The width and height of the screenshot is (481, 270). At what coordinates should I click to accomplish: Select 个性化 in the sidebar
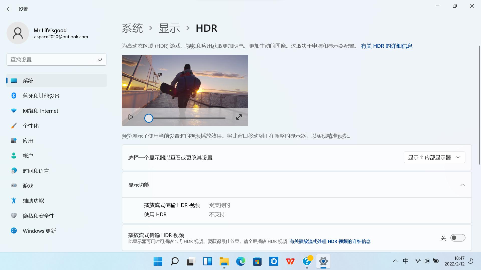pyautogui.click(x=31, y=126)
